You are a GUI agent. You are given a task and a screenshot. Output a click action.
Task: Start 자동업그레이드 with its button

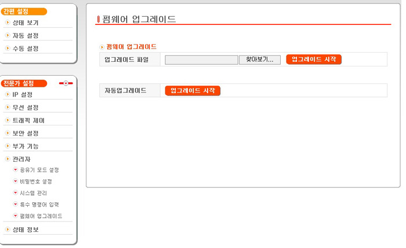193,91
